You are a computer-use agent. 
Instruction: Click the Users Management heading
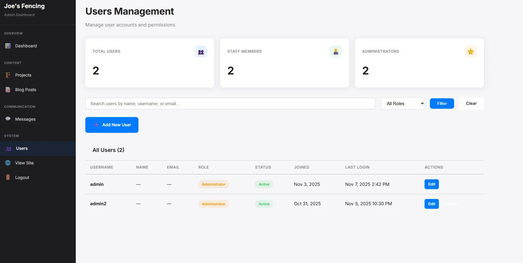130,11
